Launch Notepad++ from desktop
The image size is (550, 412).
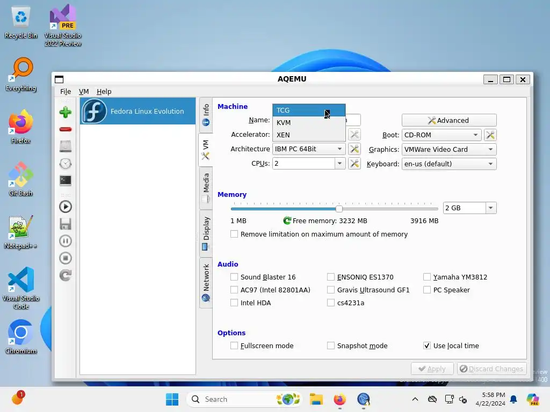[x=21, y=232]
